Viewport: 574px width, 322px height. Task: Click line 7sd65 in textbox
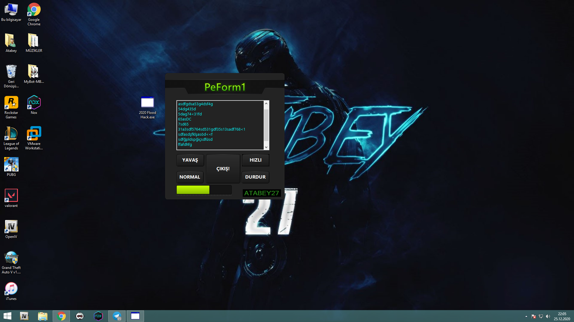click(x=183, y=124)
